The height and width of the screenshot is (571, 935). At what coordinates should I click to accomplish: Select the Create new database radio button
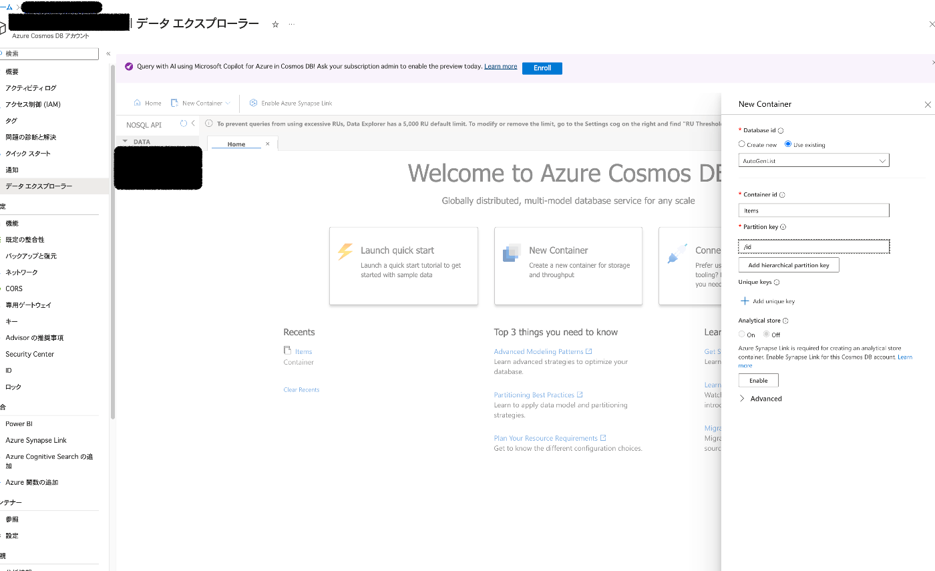click(742, 144)
